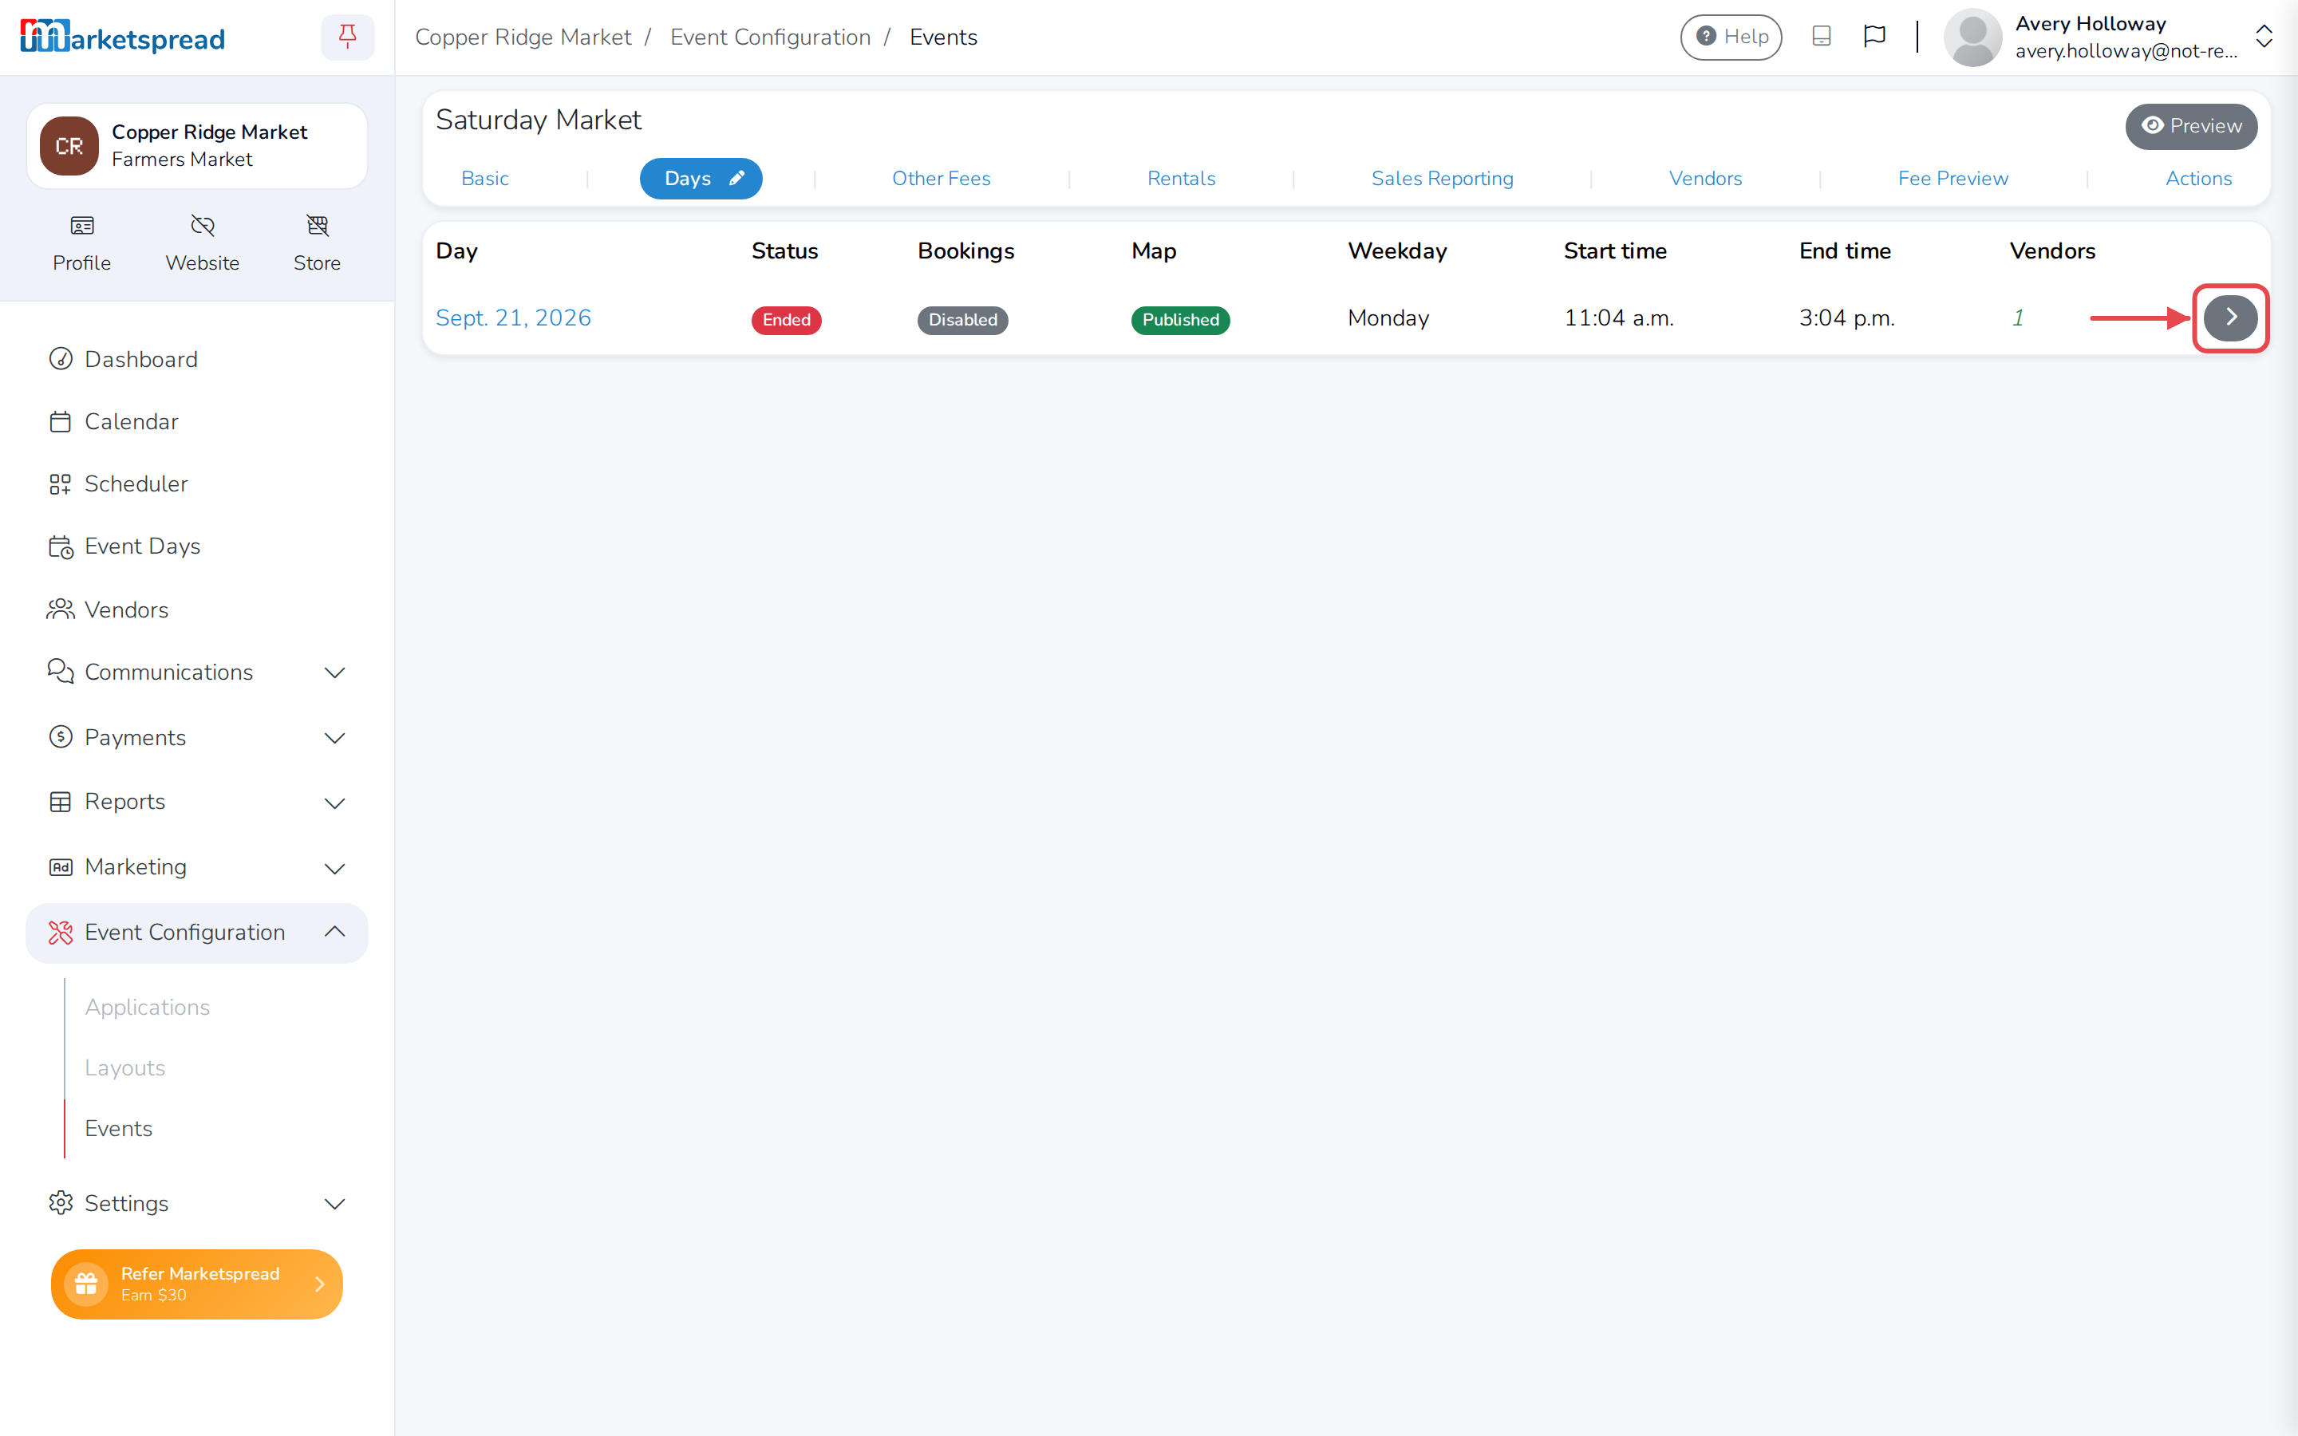The height and width of the screenshot is (1436, 2298).
Task: Switch to the Other Fees tab
Action: [x=941, y=179]
